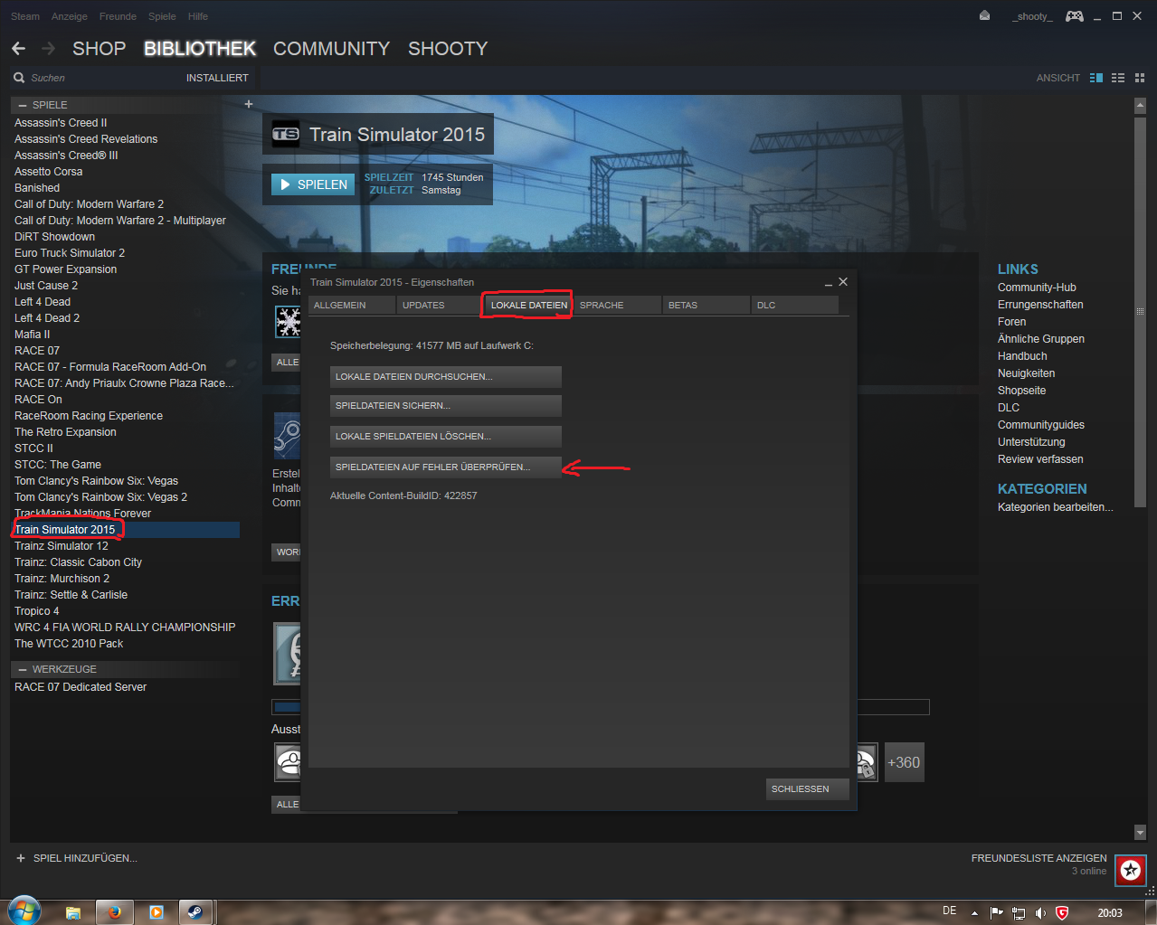Click LOKALE DATEIEN DURCHSUCHEN button
Viewport: 1157px width, 925px height.
(446, 377)
